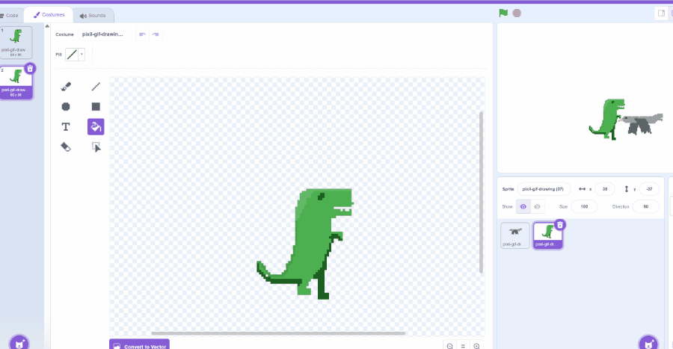Click the sprite y position field
The height and width of the screenshot is (349, 673).
649,189
